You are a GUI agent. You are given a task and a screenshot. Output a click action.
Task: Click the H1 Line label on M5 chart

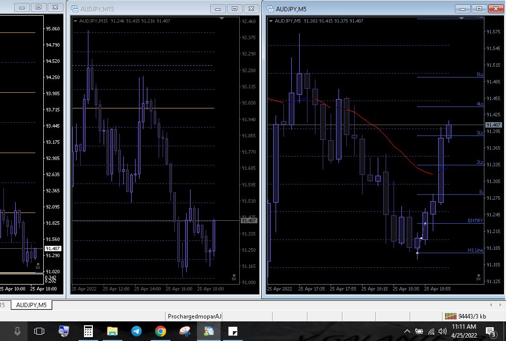click(x=475, y=250)
